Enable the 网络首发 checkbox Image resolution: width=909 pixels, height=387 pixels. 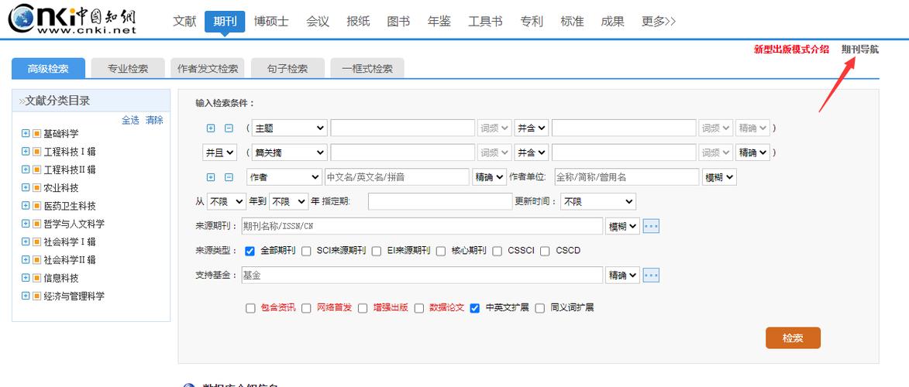[306, 308]
